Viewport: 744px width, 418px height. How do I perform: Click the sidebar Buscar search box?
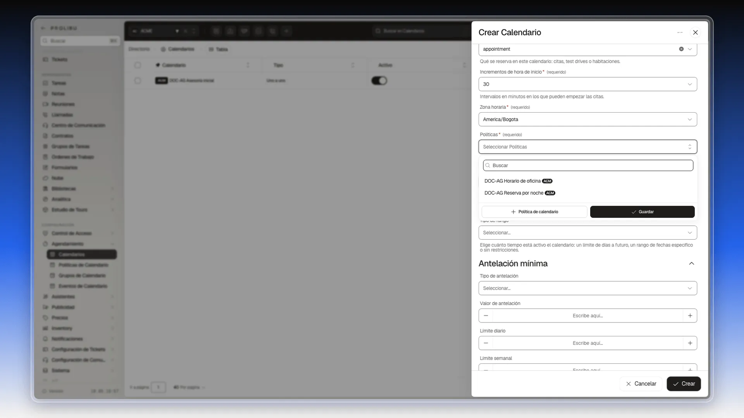pos(80,41)
